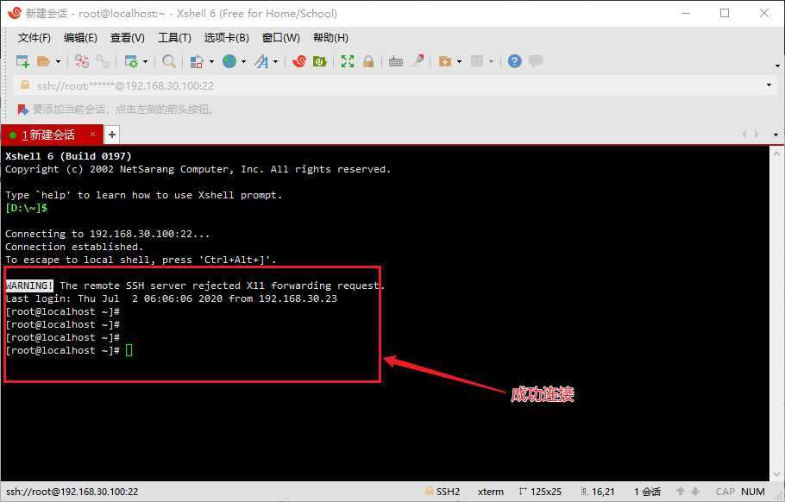
Task: Launch Xmanager red swirl icon
Action: tap(298, 61)
